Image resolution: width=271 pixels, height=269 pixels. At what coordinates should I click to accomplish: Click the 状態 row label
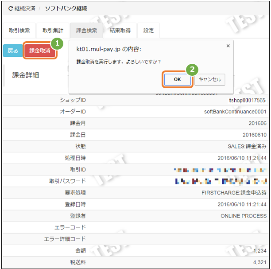click(x=81, y=146)
